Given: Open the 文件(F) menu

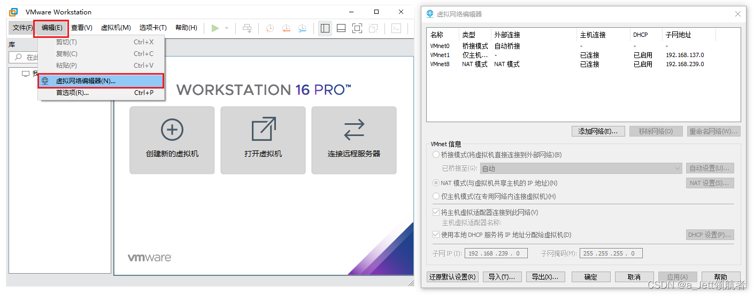Looking at the screenshot, I should point(22,28).
